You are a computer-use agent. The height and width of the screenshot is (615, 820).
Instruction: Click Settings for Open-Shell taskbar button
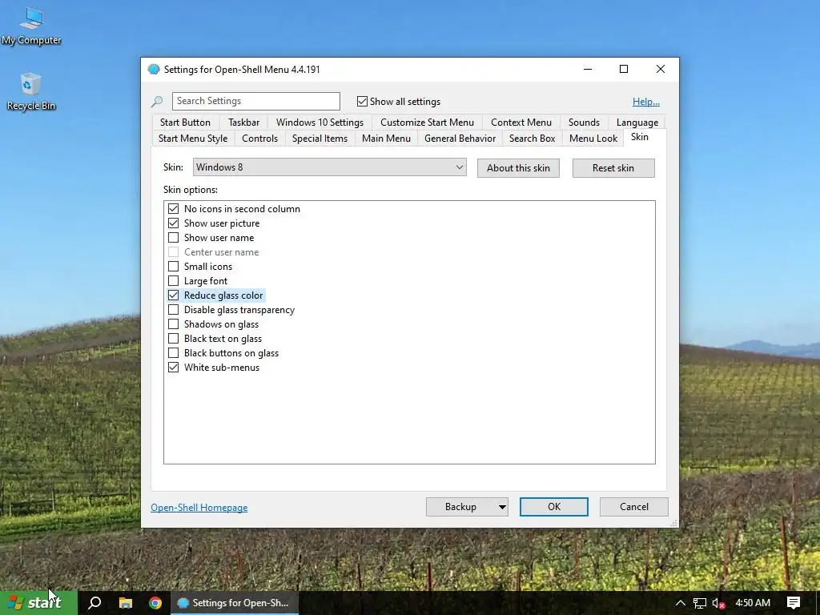[x=236, y=603]
